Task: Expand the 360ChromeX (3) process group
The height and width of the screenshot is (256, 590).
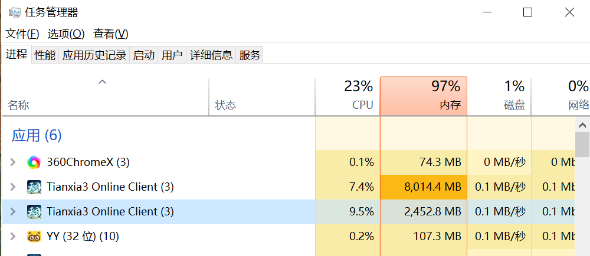Action: tap(13, 162)
